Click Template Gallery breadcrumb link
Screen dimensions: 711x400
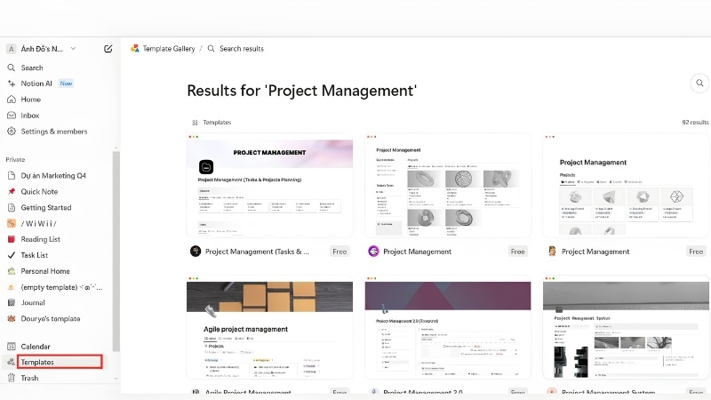(x=169, y=49)
